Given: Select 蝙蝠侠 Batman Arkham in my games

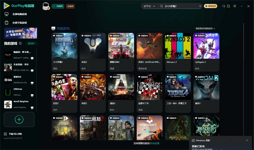Looking at the screenshot, I should point(20,55).
